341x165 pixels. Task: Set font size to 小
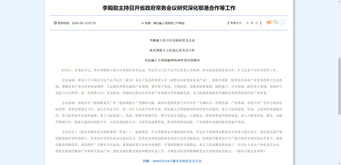point(257,23)
